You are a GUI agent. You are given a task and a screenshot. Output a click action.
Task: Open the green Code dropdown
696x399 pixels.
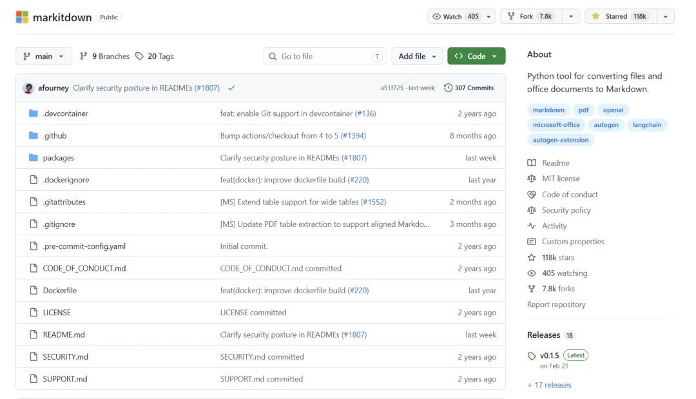click(x=476, y=56)
